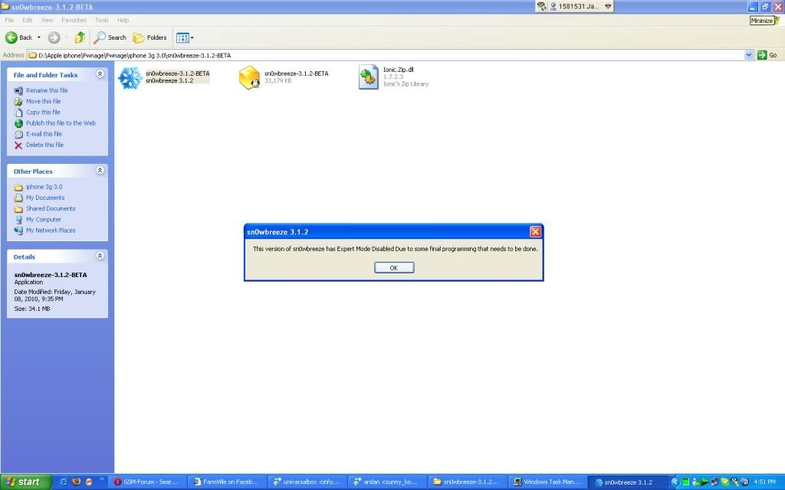Image resolution: width=785 pixels, height=490 pixels.
Task: Click Delete this file link
Action: (x=44, y=145)
